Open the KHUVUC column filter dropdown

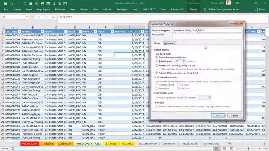pyautogui.click(x=95, y=31)
